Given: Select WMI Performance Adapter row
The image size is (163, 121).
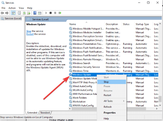Looking at the screenshot, I should (x=83, y=94).
